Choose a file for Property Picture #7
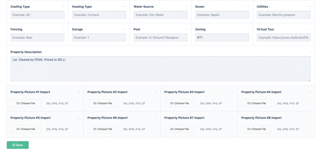 (x=180, y=129)
